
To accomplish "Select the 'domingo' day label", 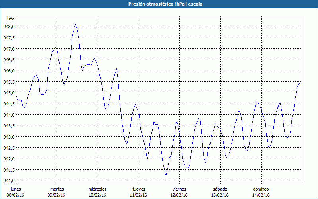I will (261, 189).
